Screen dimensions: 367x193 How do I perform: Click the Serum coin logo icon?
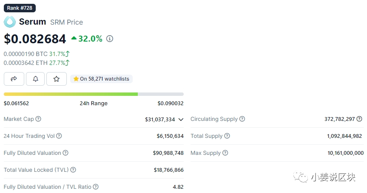pos(10,22)
